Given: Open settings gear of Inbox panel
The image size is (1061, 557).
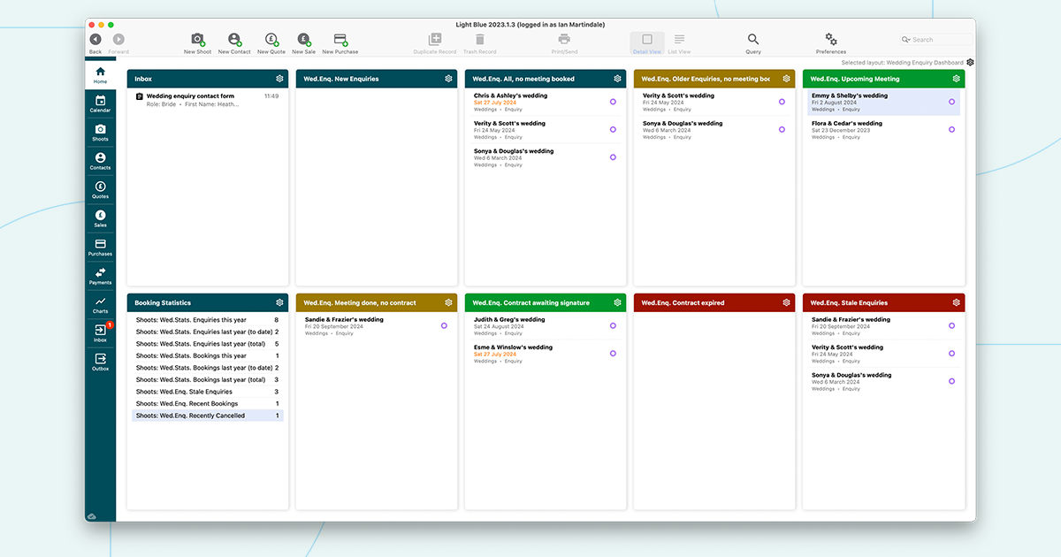Looking at the screenshot, I should point(279,79).
